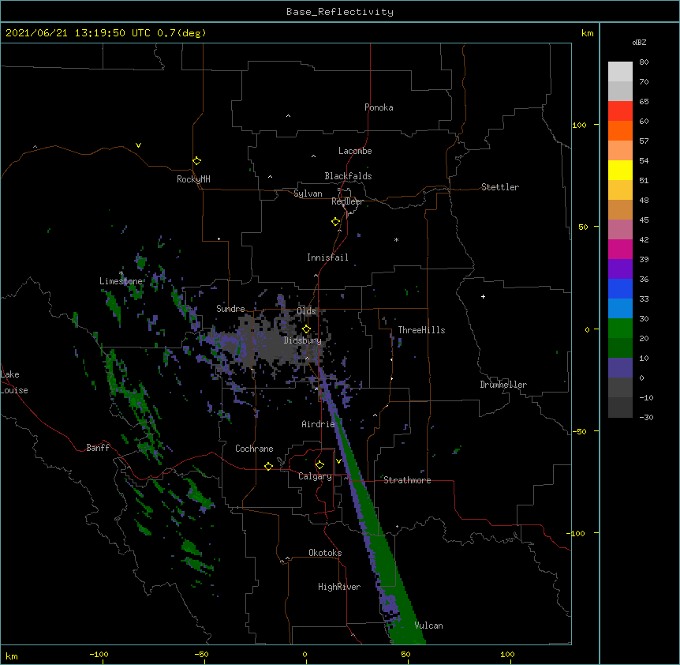The height and width of the screenshot is (665, 680).
Task: Select the yellow diamond marker near Olds
Action: [x=306, y=329]
